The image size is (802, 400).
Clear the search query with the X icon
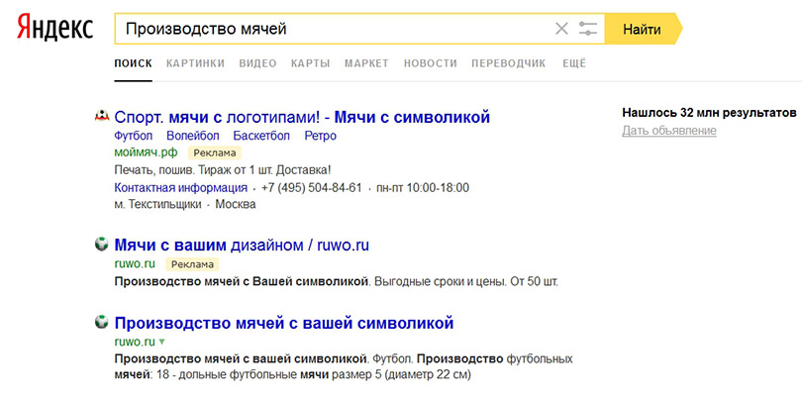[561, 29]
